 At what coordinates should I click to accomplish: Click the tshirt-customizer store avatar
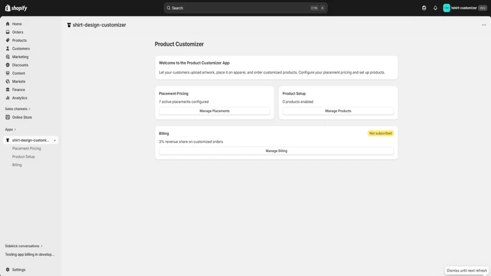[447, 8]
